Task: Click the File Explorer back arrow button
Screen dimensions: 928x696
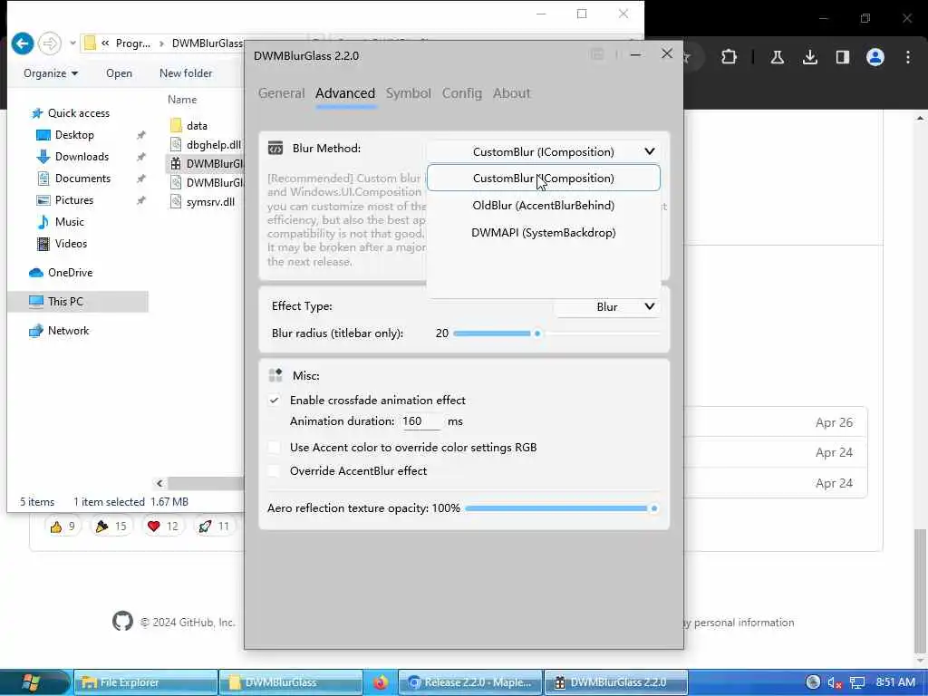Action: click(22, 43)
